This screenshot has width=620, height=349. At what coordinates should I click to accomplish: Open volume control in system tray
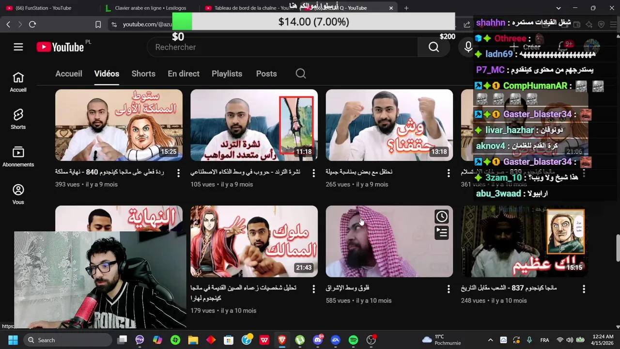[x=570, y=340]
